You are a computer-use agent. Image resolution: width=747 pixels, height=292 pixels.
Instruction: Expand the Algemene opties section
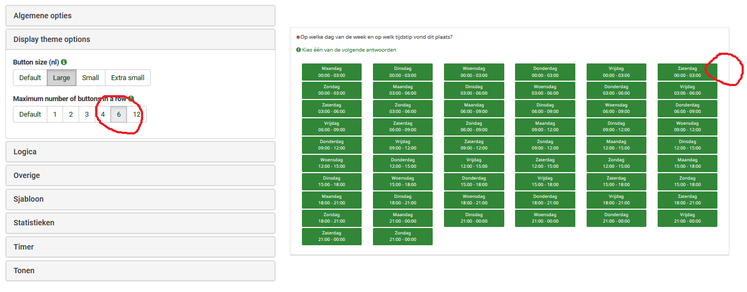pos(140,16)
